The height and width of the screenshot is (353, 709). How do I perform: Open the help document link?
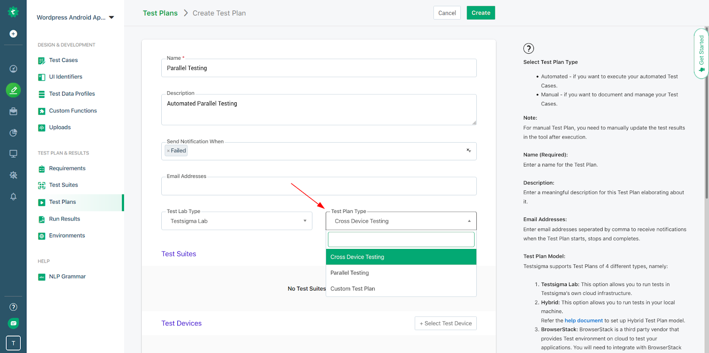click(x=583, y=321)
